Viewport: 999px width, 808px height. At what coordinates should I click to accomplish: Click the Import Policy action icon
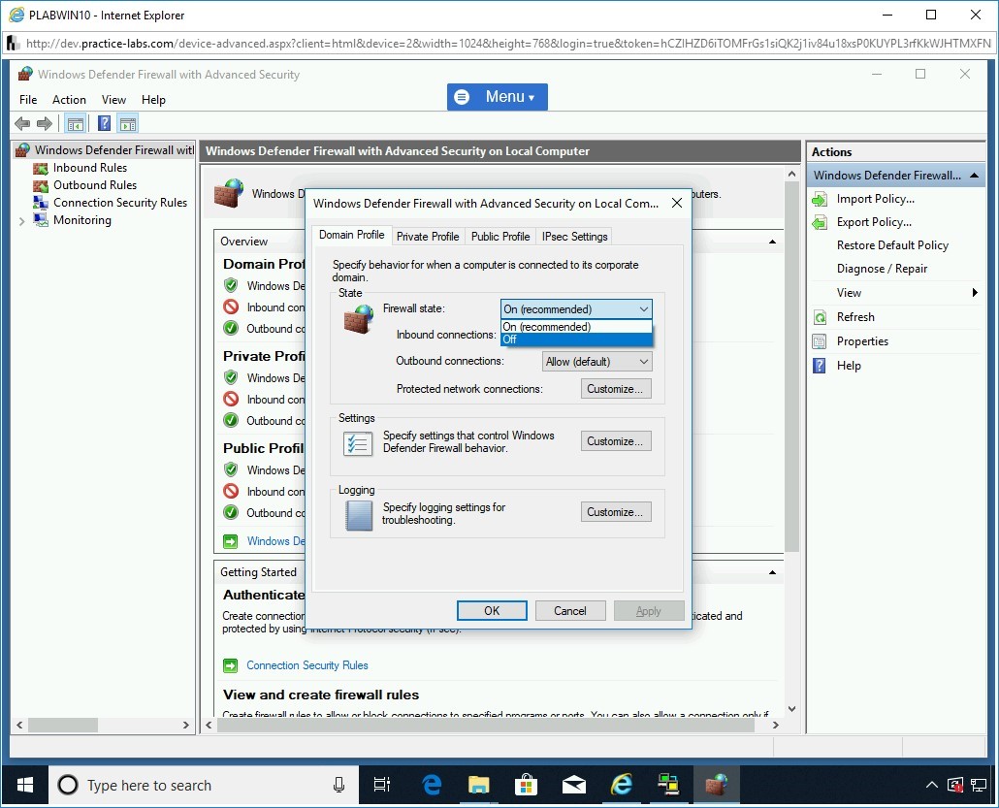point(820,199)
